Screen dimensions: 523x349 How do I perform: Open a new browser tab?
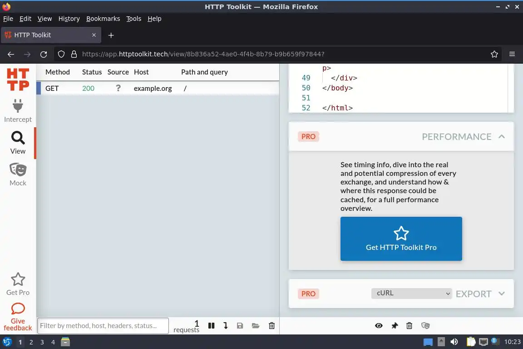tap(111, 35)
